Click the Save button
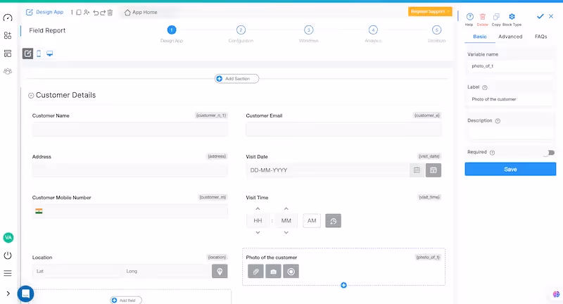The image size is (563, 304). click(510, 169)
